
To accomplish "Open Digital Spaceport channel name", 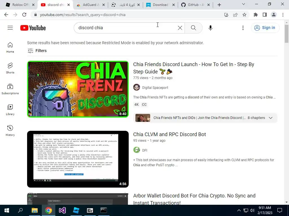I will pos(155,88).
